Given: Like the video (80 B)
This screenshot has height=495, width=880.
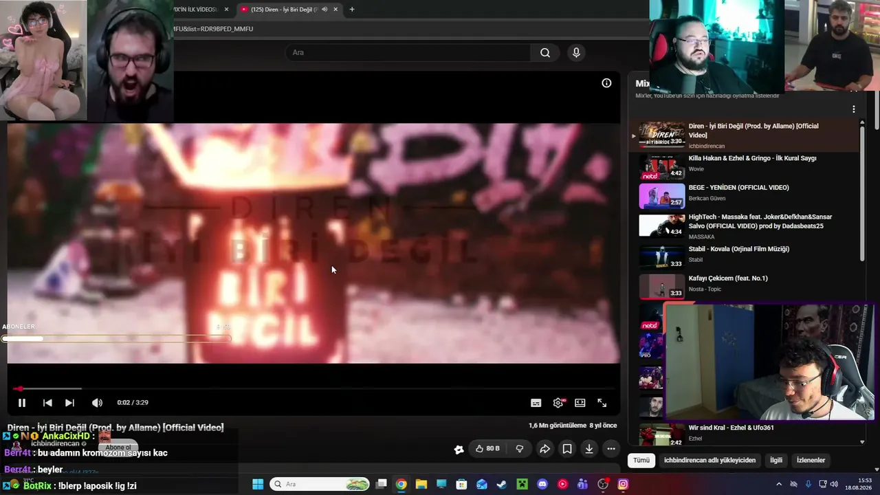Looking at the screenshot, I should tap(487, 449).
